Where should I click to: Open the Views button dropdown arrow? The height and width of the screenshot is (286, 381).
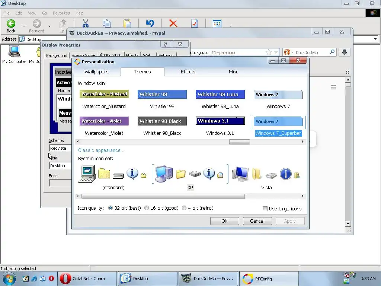point(230,26)
